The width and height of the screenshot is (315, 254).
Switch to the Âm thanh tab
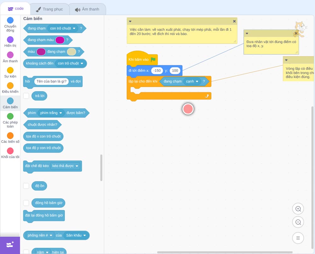pyautogui.click(x=87, y=9)
